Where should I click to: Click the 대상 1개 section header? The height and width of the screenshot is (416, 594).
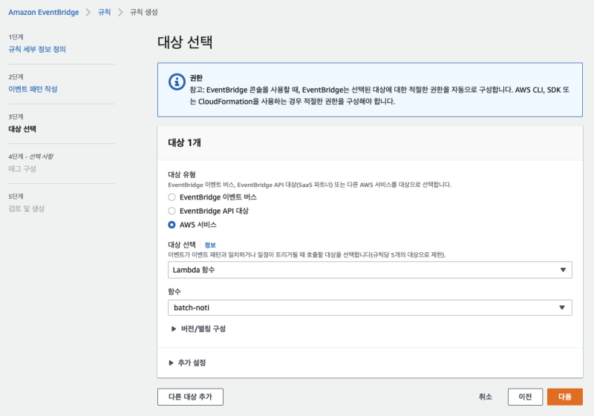(x=184, y=142)
